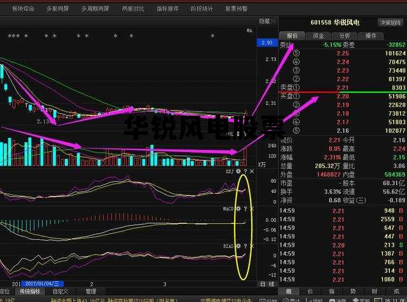This screenshot has height=302, width=407.
Task: Click the 外盘 value 1468827
Action: coord(329,175)
